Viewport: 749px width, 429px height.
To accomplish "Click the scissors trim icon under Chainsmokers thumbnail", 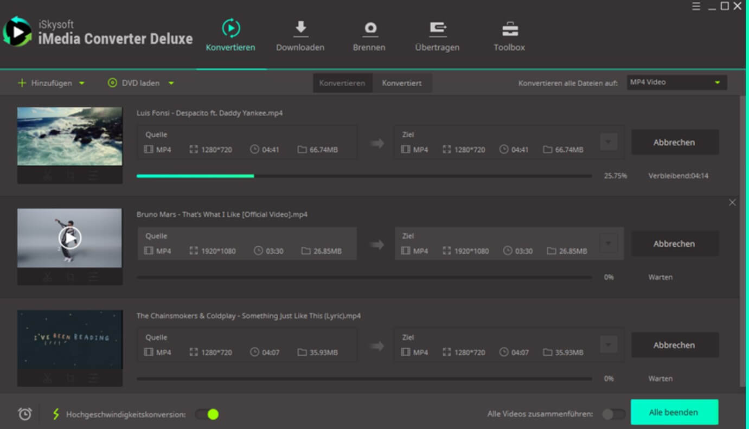I will [48, 378].
